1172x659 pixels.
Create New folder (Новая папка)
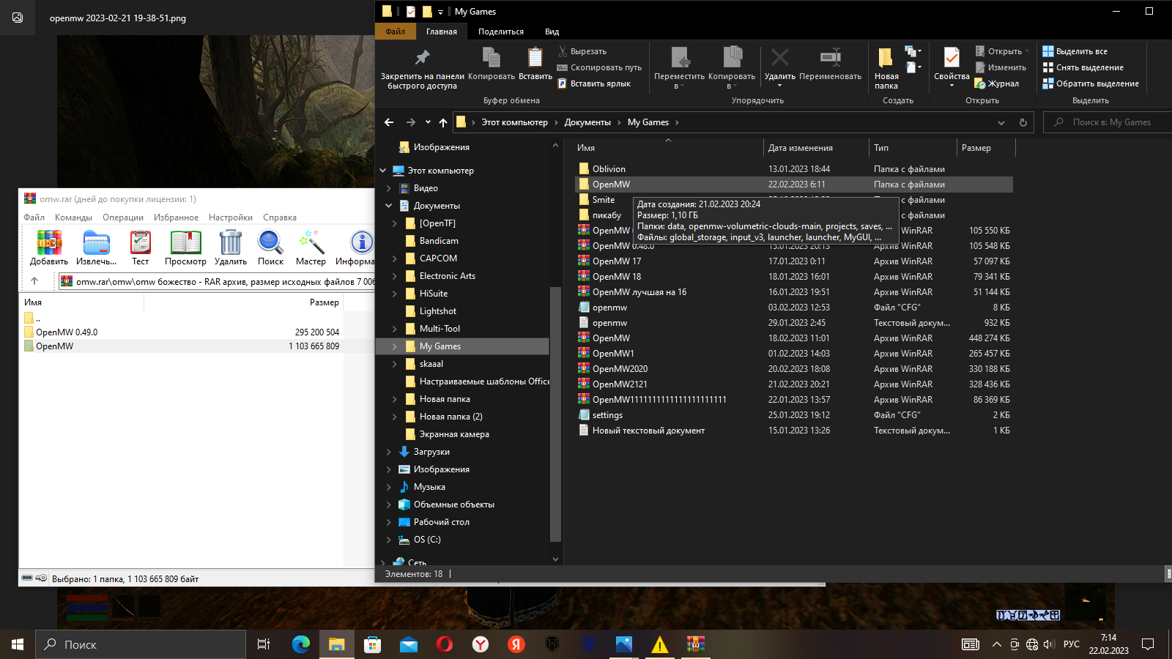pos(886,69)
